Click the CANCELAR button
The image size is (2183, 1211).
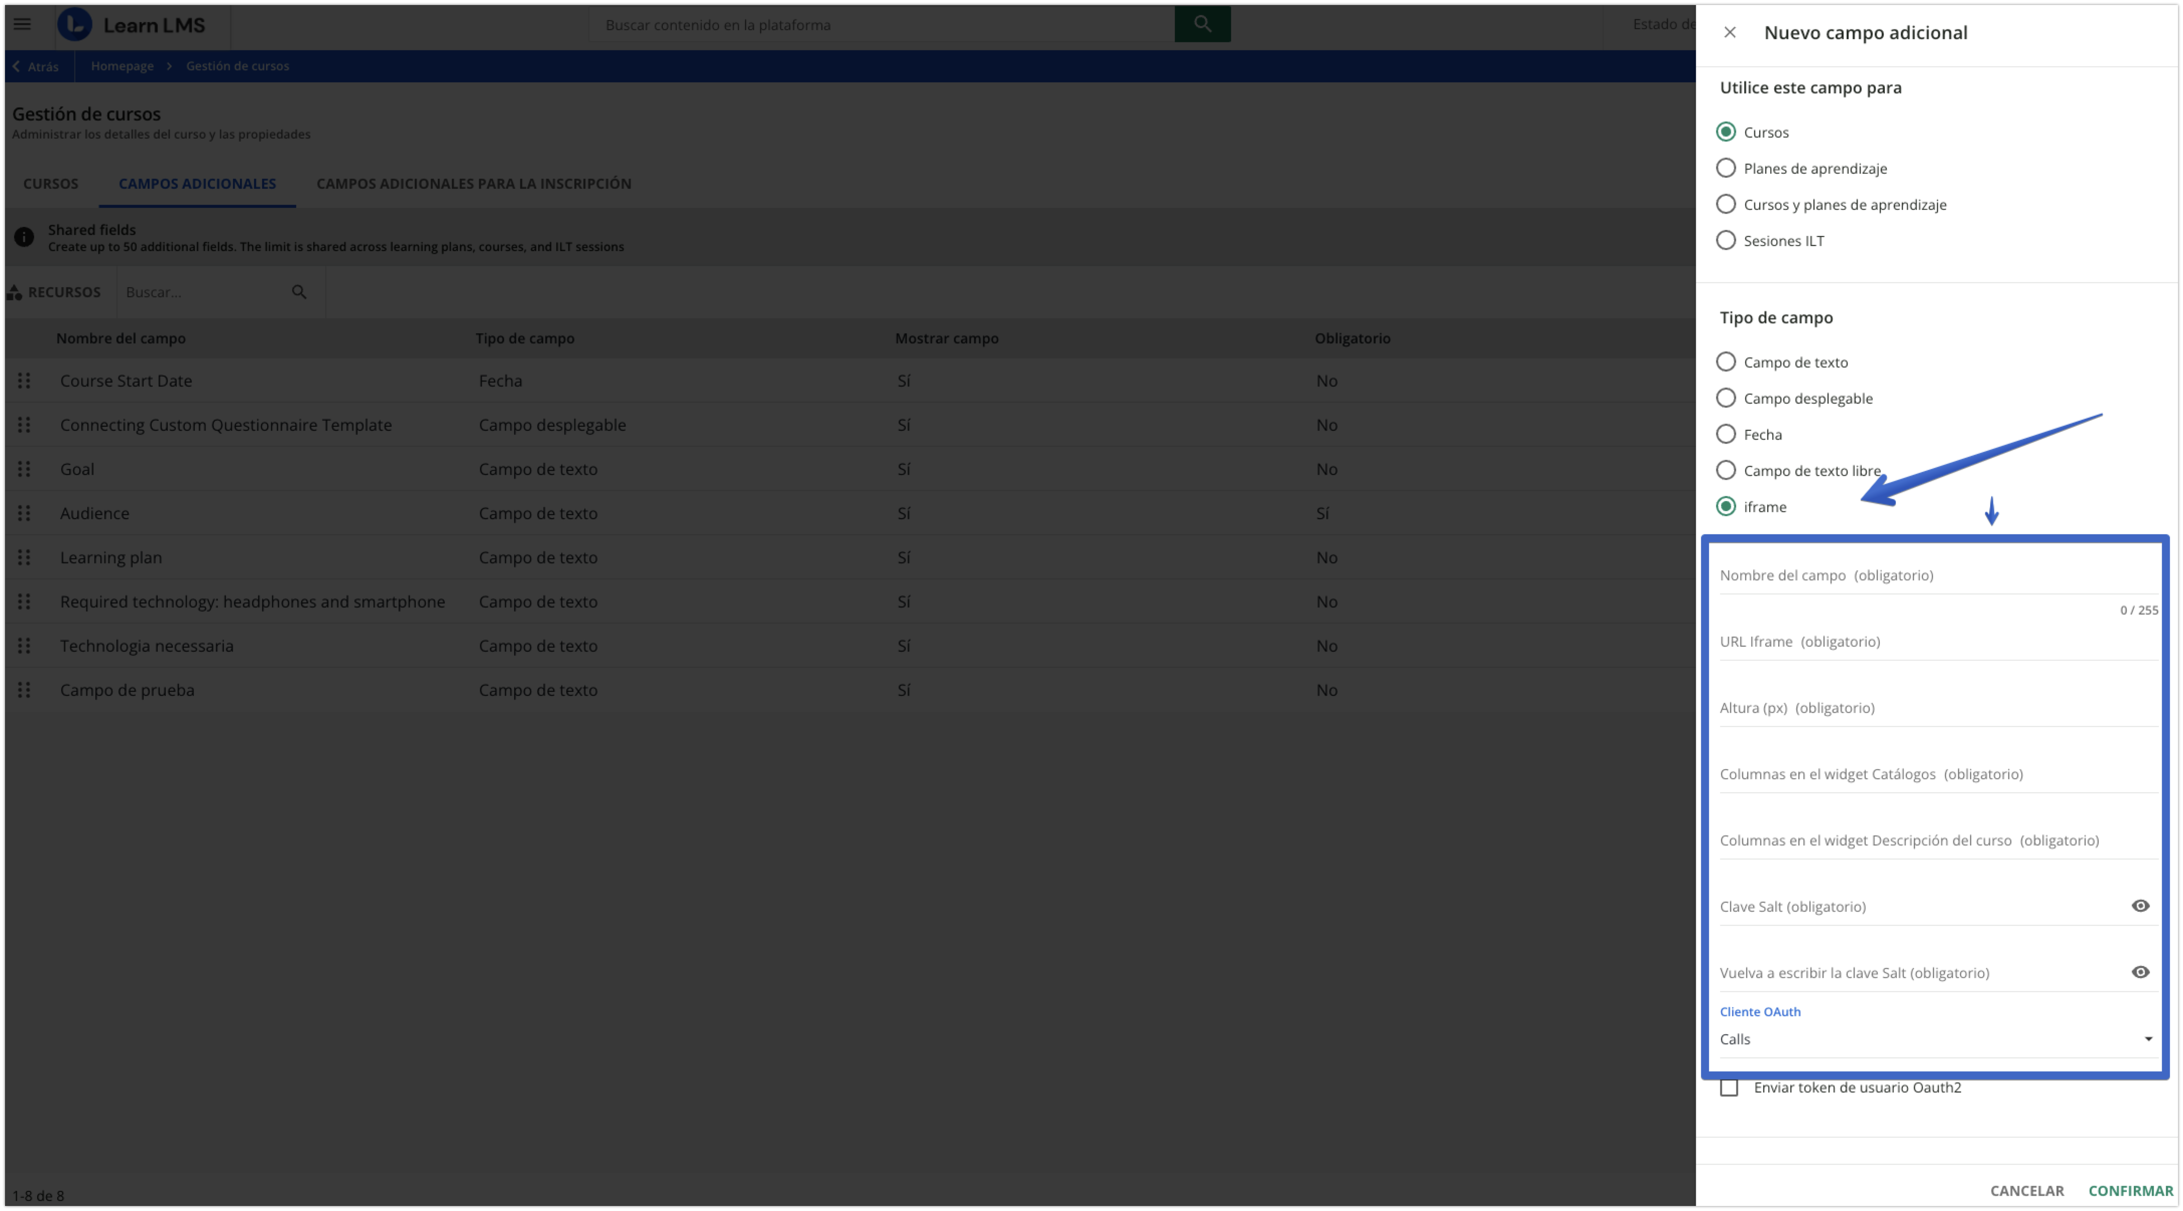coord(2026,1190)
